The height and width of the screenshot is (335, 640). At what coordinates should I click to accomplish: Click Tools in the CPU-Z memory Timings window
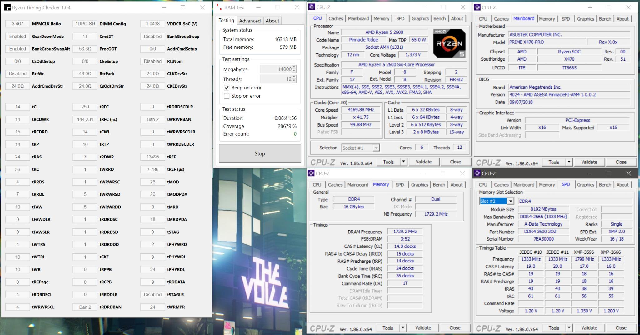coord(387,328)
